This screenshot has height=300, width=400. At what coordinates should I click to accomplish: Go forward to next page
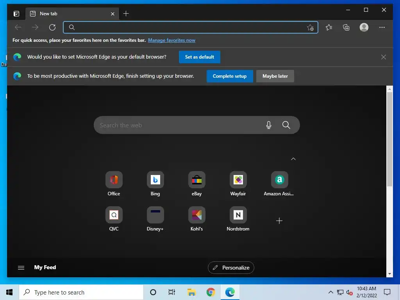(35, 27)
